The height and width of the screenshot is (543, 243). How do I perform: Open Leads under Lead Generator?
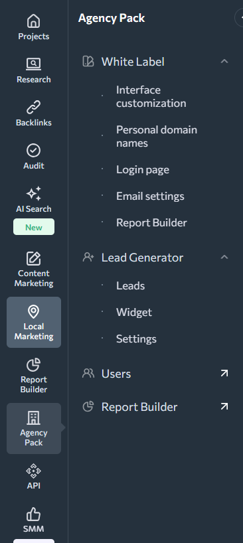pyautogui.click(x=131, y=285)
